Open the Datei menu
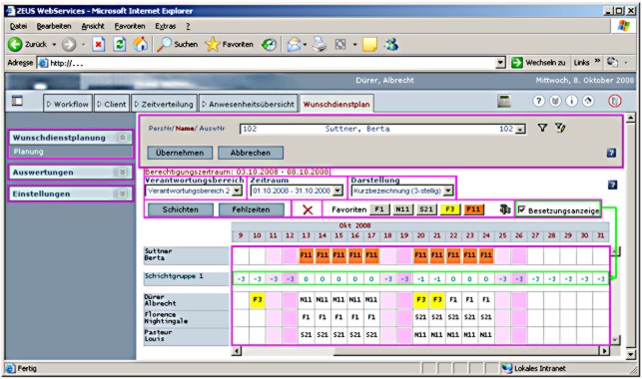The width and height of the screenshot is (642, 379). tap(18, 26)
